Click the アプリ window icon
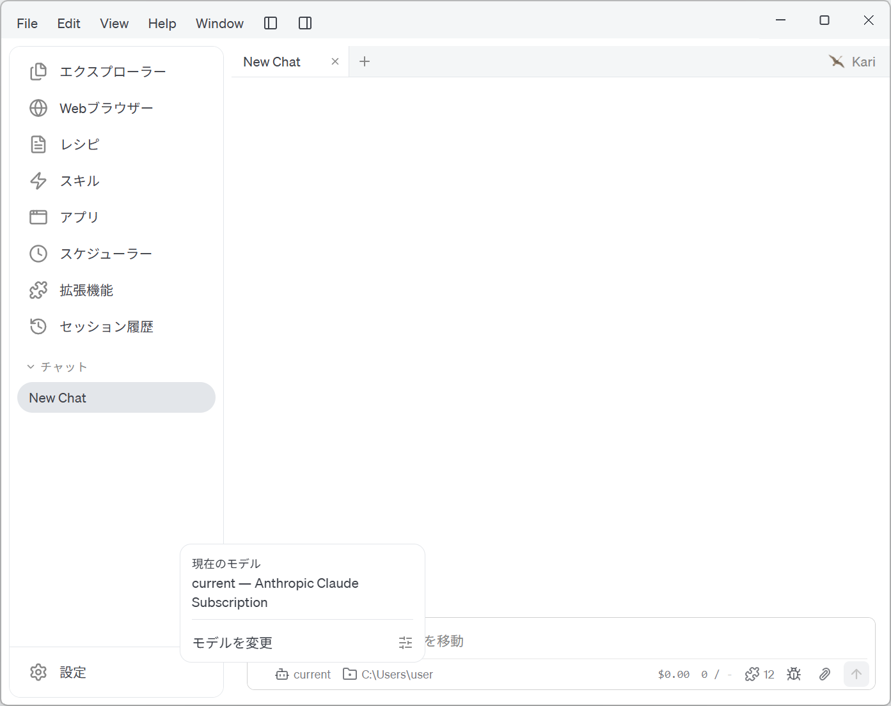The image size is (891, 706). [38, 217]
